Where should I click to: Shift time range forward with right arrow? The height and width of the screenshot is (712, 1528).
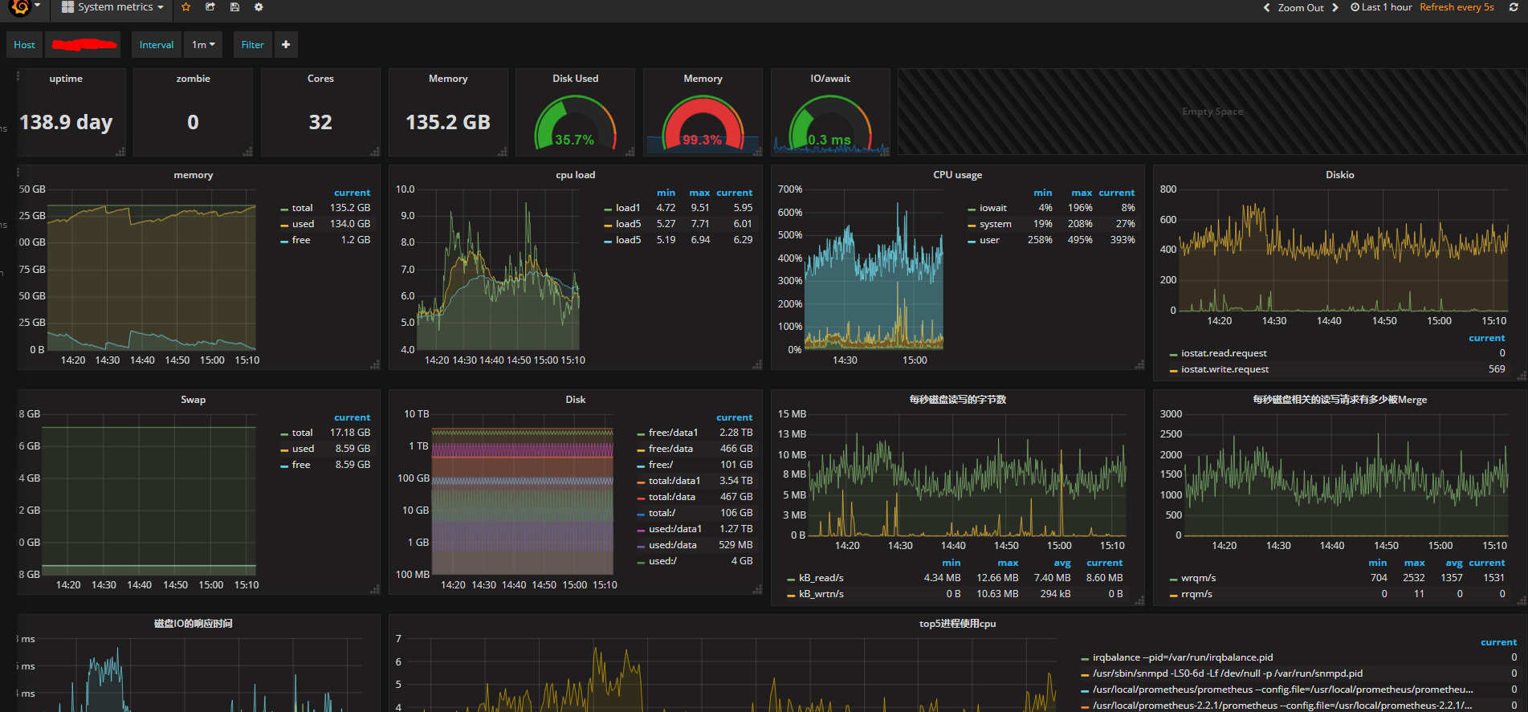1335,7
